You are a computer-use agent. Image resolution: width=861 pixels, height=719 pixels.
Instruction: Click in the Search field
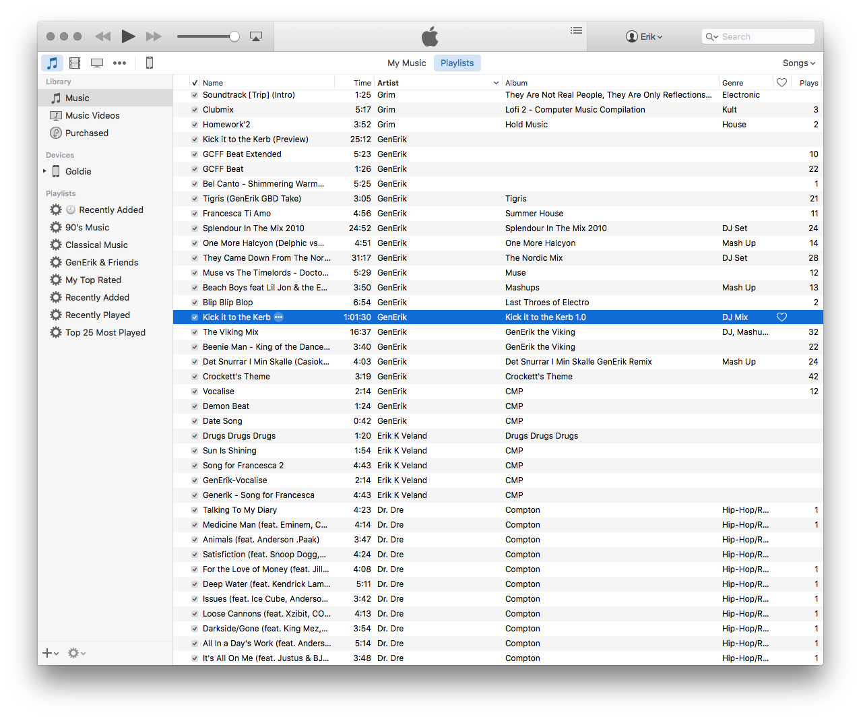tap(758, 36)
